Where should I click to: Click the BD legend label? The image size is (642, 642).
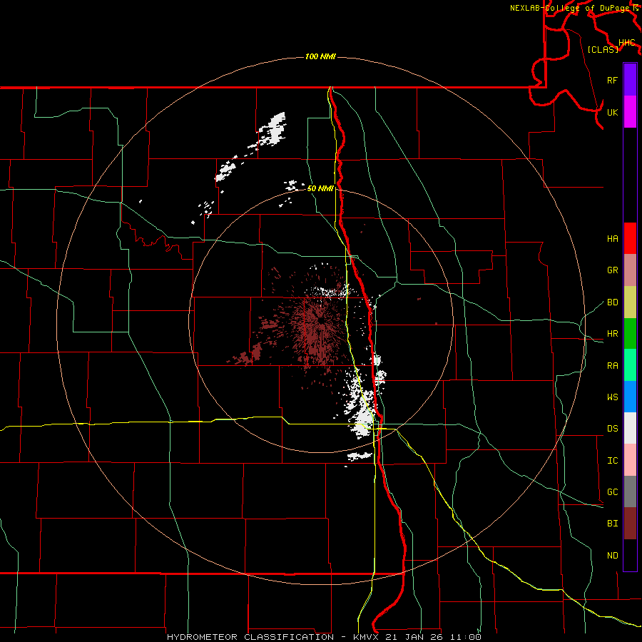[612, 302]
